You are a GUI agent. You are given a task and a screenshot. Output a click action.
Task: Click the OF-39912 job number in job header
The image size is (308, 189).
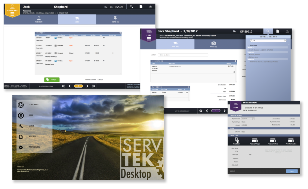pos(246,31)
